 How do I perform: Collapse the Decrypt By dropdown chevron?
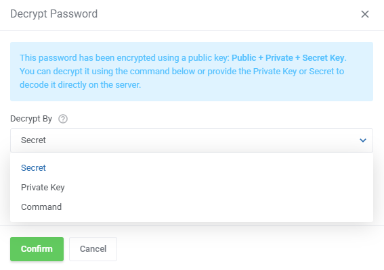[x=363, y=140]
